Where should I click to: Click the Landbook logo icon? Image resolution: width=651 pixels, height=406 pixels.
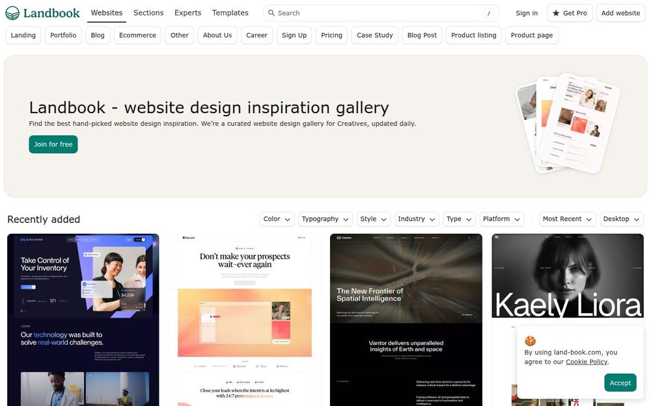[12, 13]
